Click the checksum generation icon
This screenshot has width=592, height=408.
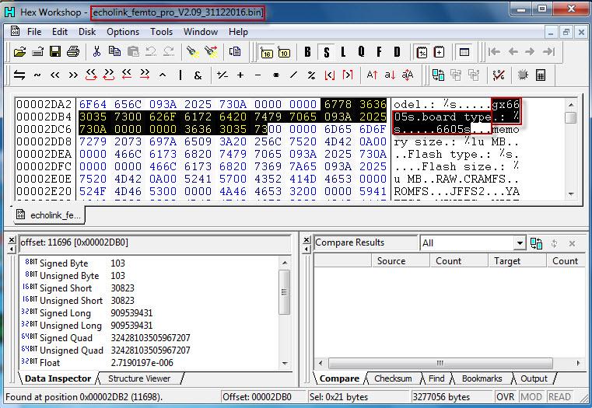pyautogui.click(x=499, y=75)
